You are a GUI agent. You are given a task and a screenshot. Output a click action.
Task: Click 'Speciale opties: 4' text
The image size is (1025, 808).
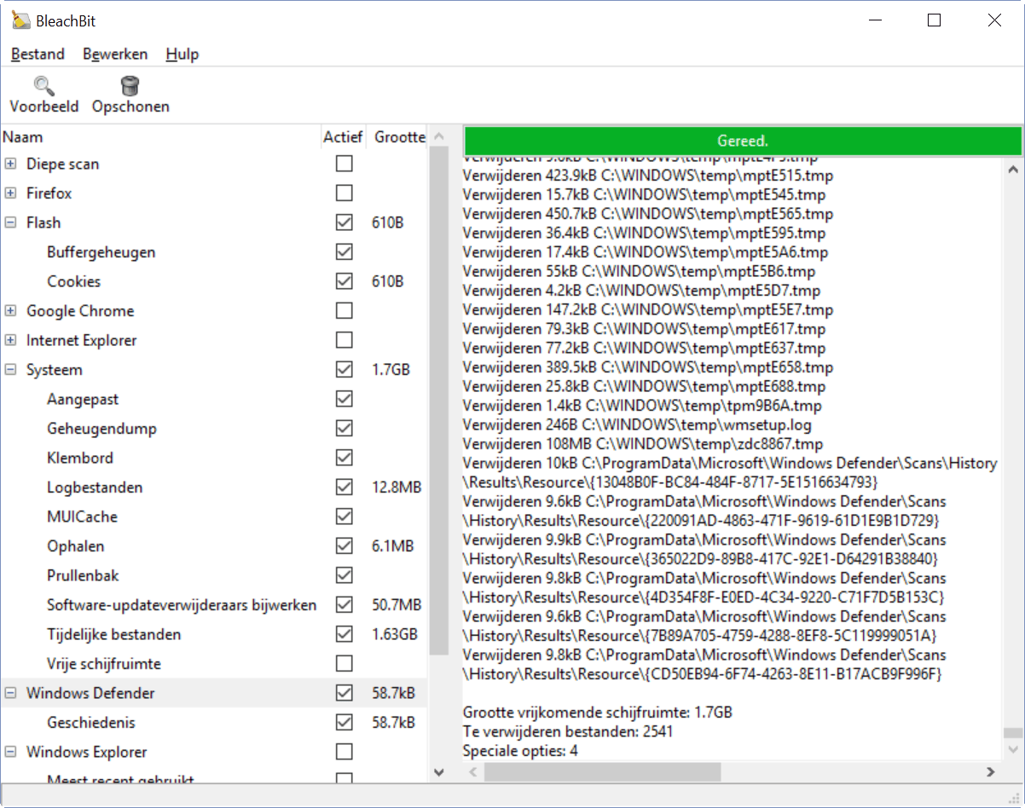(520, 751)
